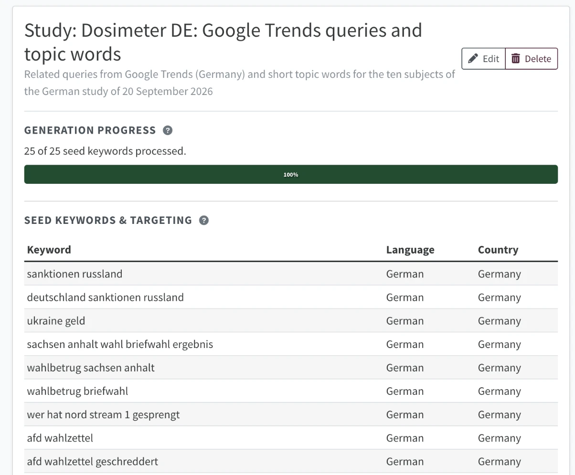Click the Country column header
Viewport: 575px width, 475px height.
(x=498, y=250)
